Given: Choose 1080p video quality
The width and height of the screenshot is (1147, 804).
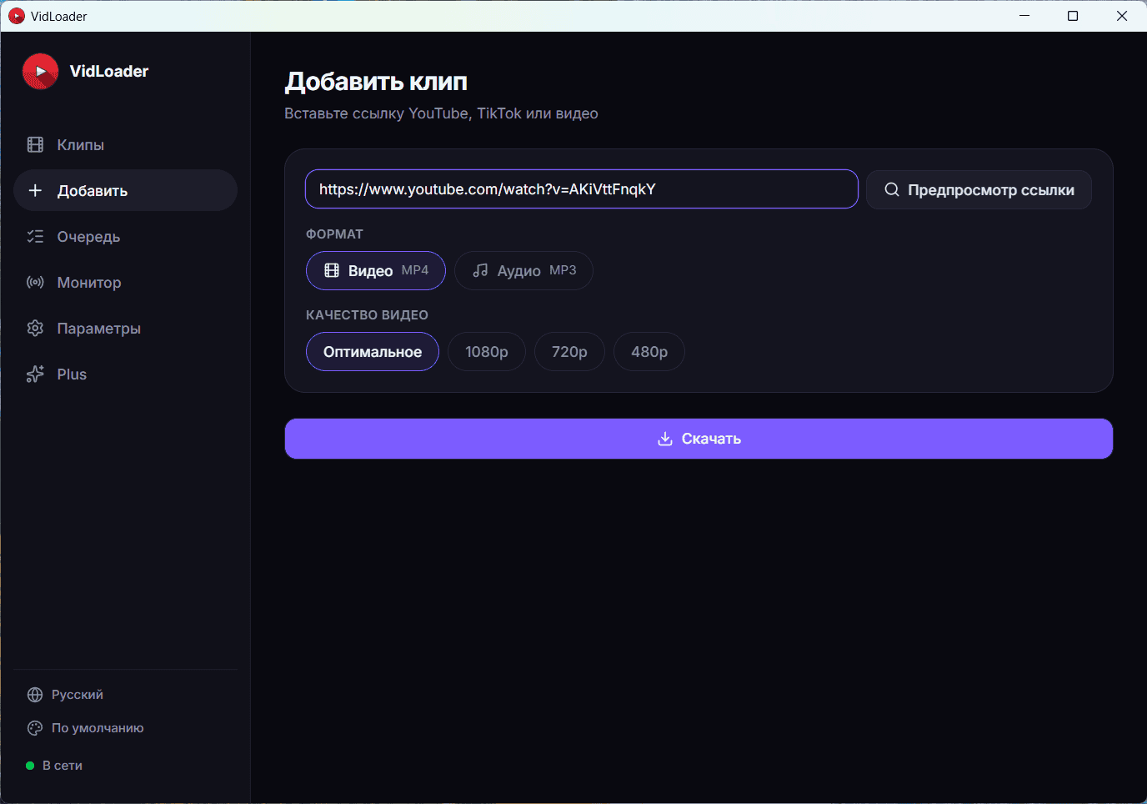Looking at the screenshot, I should (x=486, y=352).
